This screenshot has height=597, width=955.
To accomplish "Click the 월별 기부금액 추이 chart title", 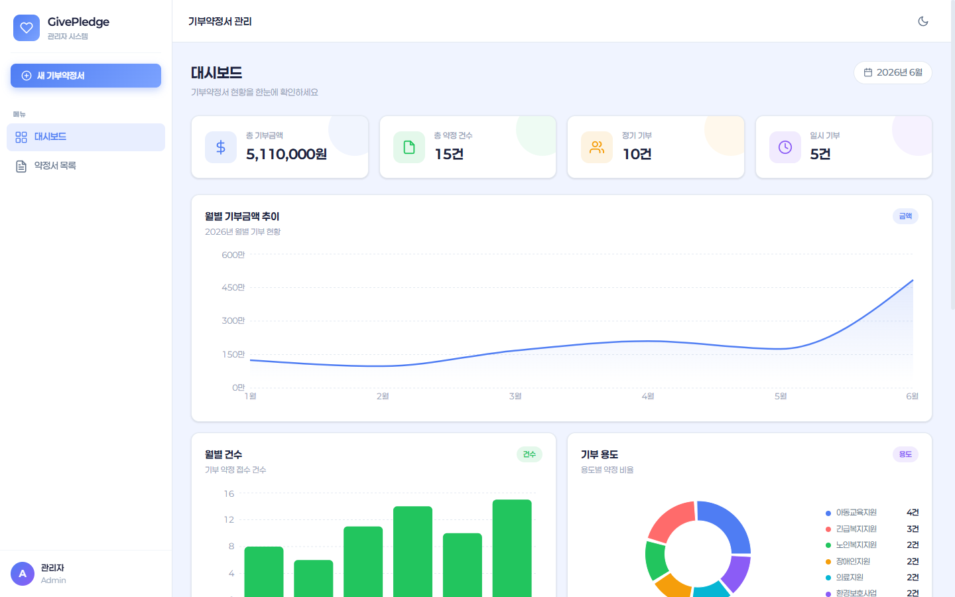I will tap(242, 216).
